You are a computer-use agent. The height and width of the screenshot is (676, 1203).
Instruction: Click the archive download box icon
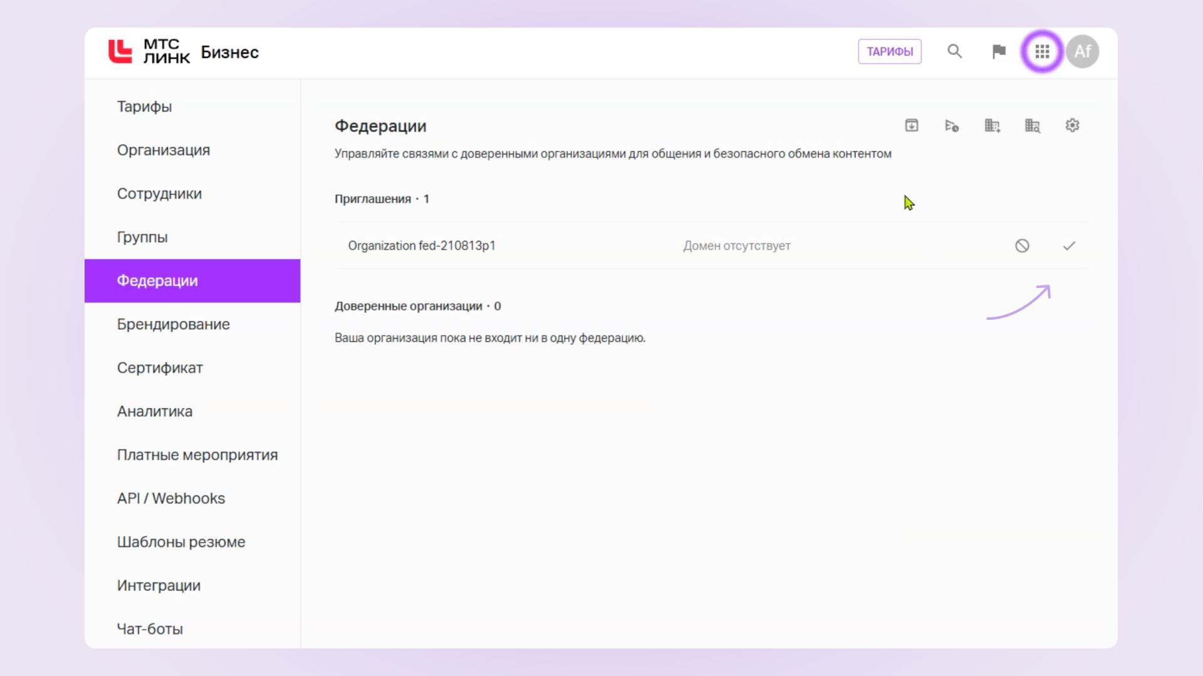coord(912,125)
